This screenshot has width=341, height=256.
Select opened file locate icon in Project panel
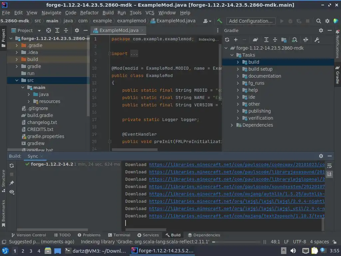click(49, 30)
